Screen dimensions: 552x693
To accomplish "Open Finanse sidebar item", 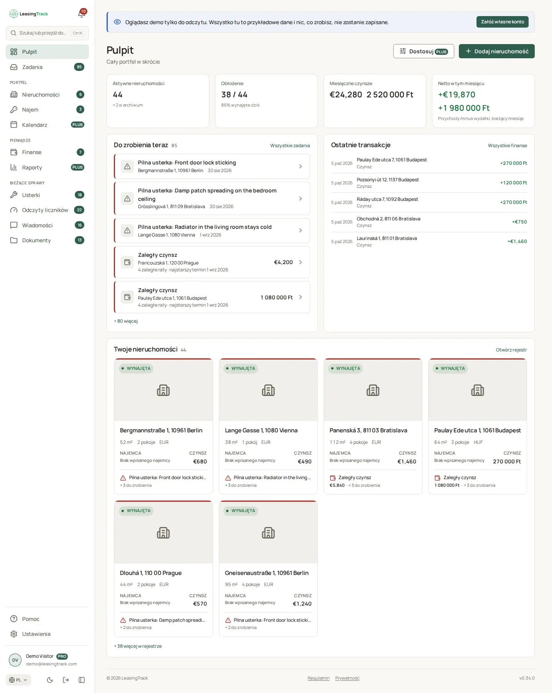I will pos(47,152).
